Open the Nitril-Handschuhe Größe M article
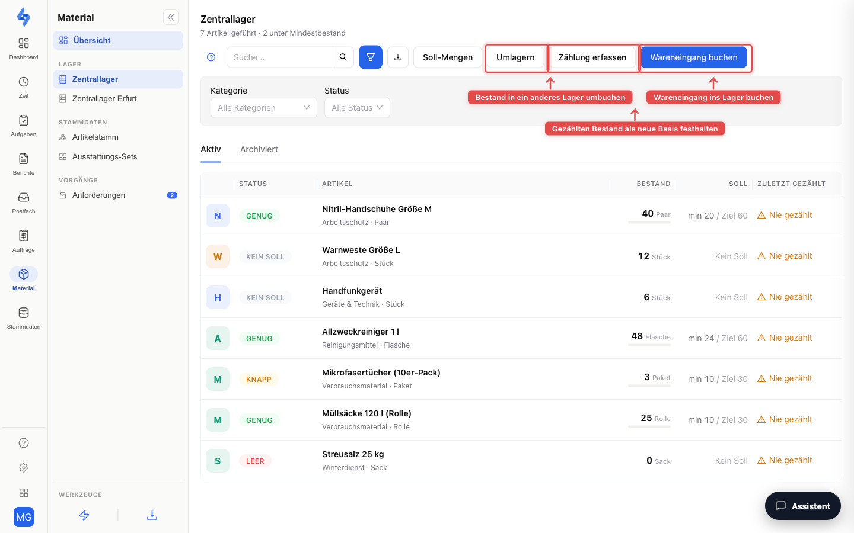Viewport: 854px width, 533px height. click(377, 209)
